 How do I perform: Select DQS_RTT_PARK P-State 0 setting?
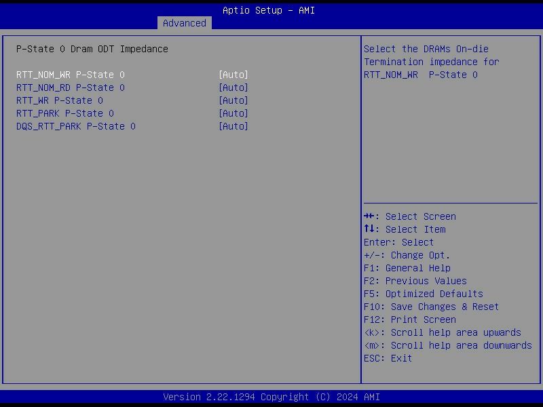point(76,126)
